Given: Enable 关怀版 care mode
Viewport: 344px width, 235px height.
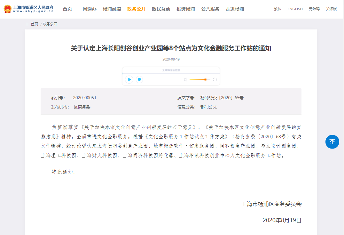Looking at the screenshot, I should tap(331, 9).
